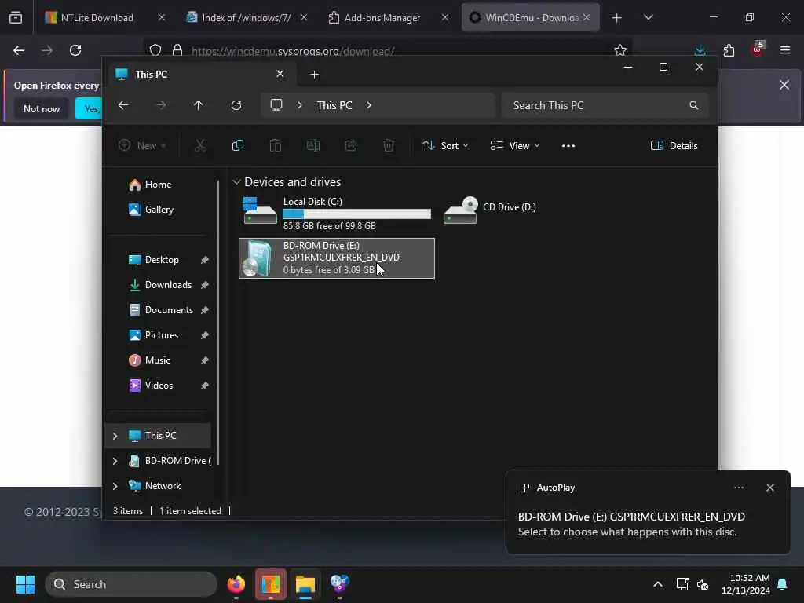Image resolution: width=804 pixels, height=603 pixels.
Task: Go up one folder level in Explorer
Action: click(199, 105)
